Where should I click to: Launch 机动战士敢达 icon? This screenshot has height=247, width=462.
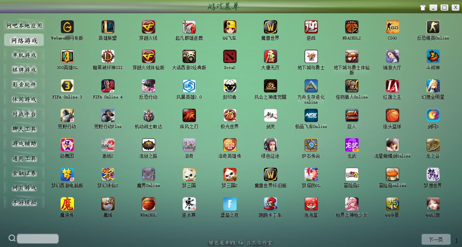149,115
